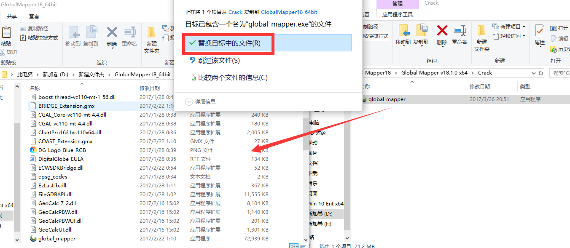
Task: Select the 应用程序工具 tab in Crack window
Action: [x=397, y=14]
